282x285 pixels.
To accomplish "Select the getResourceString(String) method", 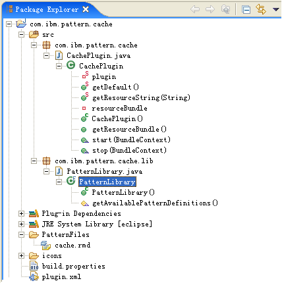I will [x=141, y=97].
